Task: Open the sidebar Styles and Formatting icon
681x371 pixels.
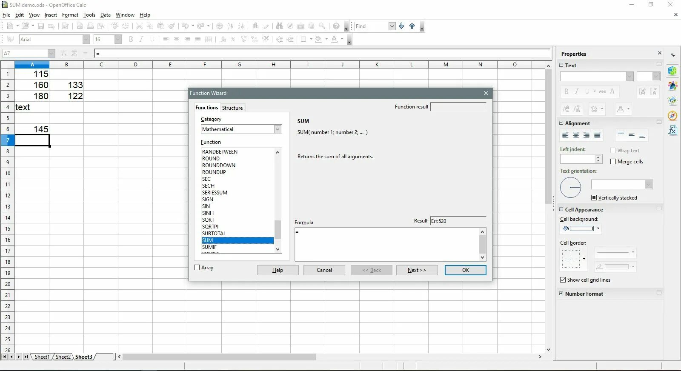Action: click(x=672, y=86)
